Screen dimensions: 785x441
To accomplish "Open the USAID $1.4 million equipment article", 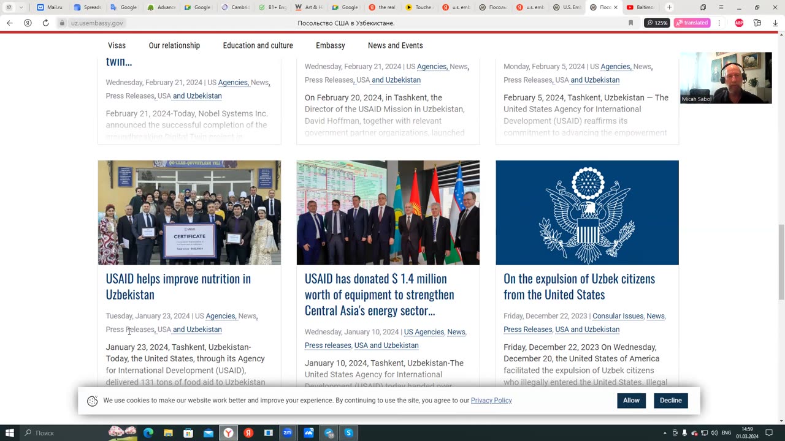I will coord(379,294).
